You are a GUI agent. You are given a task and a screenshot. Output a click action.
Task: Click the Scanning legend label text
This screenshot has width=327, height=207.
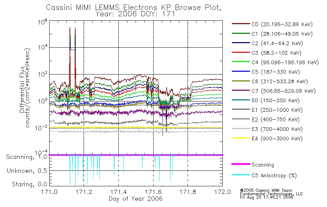(x=263, y=165)
